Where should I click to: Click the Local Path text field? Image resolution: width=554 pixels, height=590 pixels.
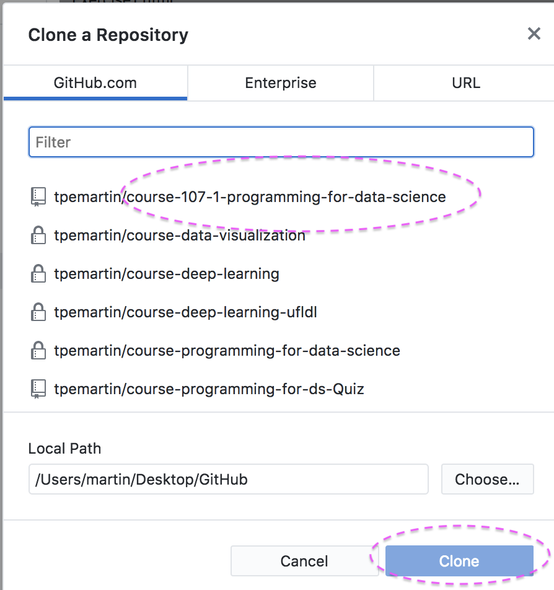coord(229,479)
